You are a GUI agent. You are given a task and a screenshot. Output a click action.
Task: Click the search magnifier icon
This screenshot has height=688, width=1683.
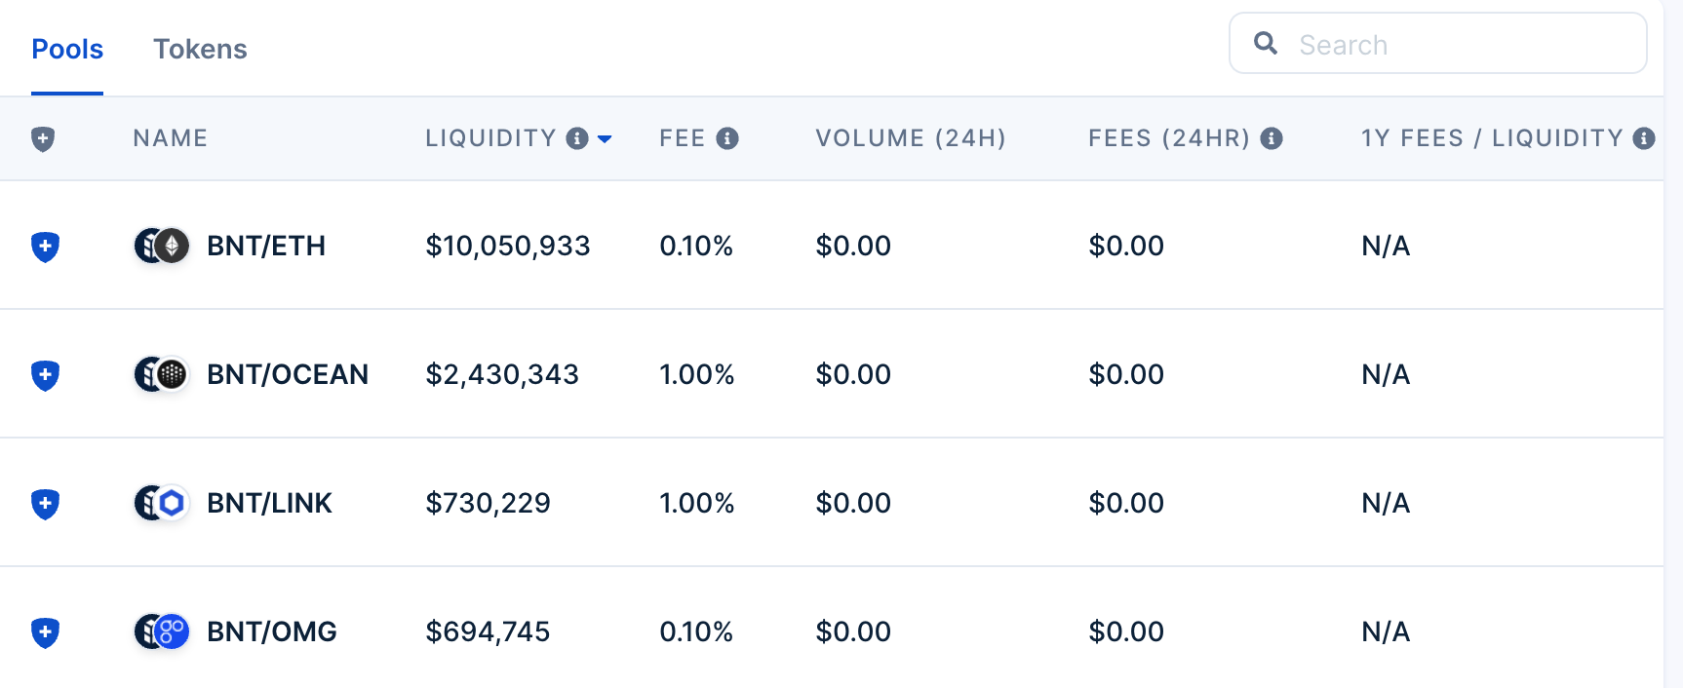tap(1267, 43)
